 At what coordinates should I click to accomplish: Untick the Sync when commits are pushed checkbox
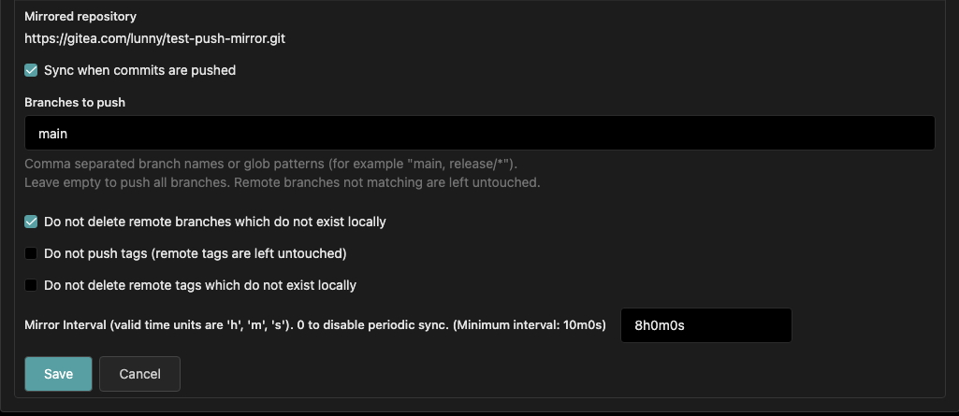click(31, 70)
